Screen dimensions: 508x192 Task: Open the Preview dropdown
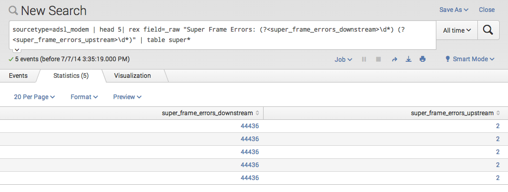[x=127, y=97]
